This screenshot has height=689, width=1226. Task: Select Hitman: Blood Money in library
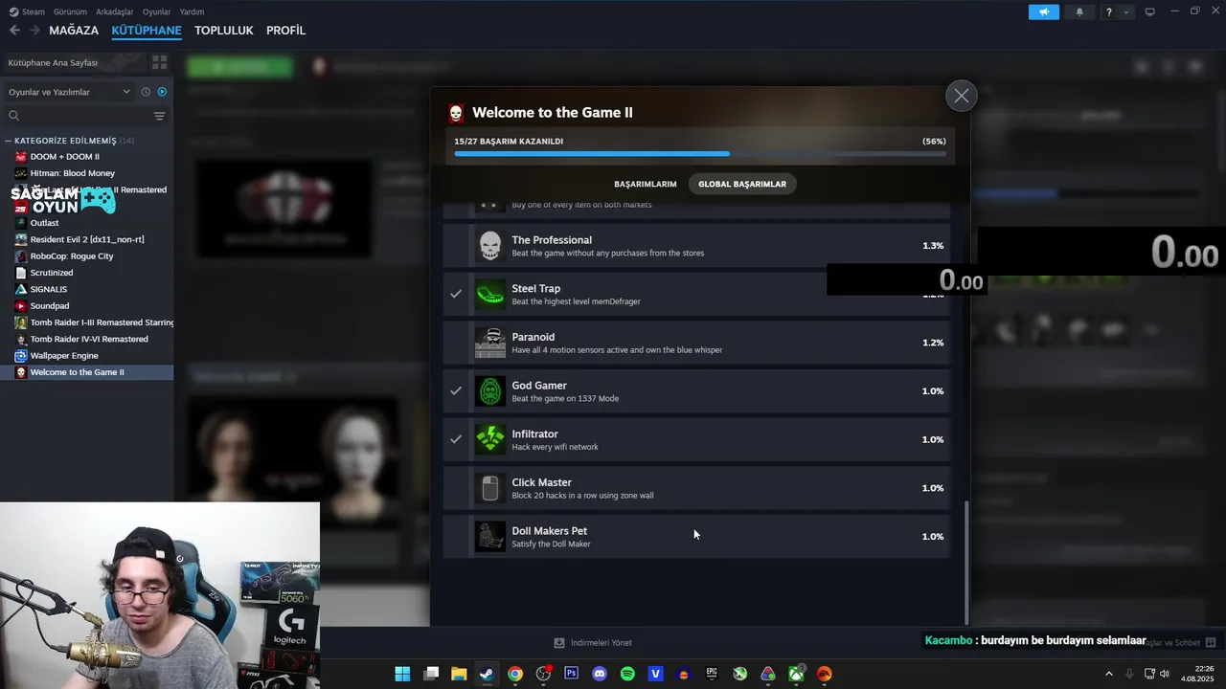point(72,173)
